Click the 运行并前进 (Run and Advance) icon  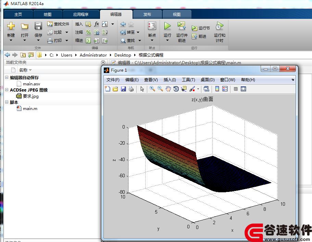pos(182,26)
